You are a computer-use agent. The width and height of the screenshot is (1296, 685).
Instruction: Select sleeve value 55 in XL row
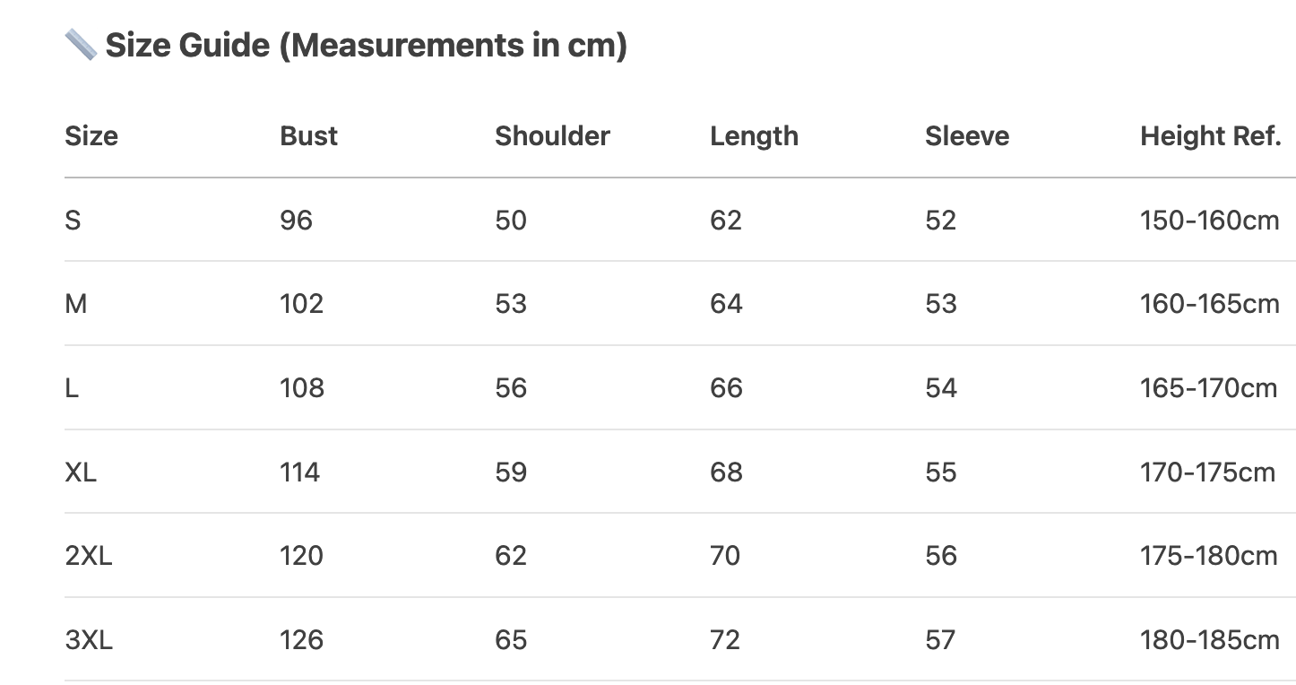pyautogui.click(x=941, y=473)
